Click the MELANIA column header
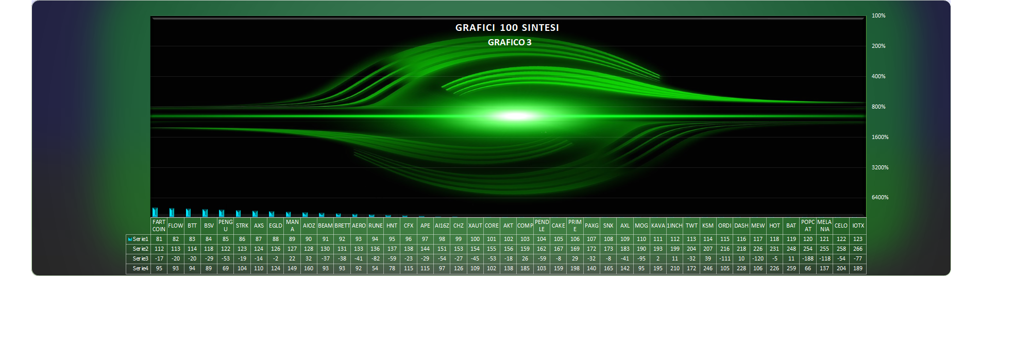1015x347 pixels. [x=824, y=226]
